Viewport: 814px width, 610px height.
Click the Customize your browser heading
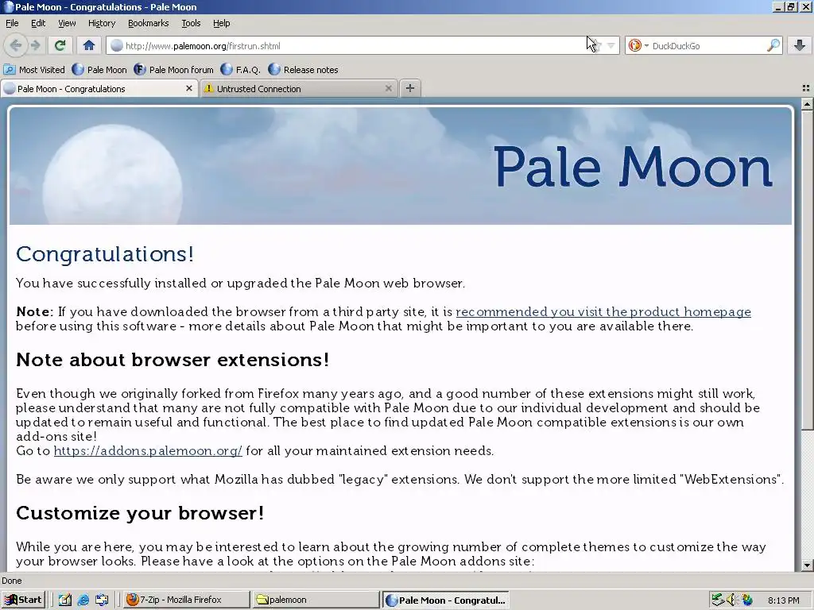pyautogui.click(x=140, y=512)
